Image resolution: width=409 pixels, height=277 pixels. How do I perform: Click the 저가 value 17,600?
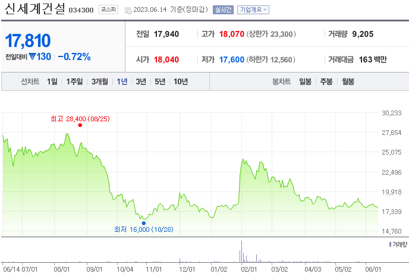(x=232, y=59)
